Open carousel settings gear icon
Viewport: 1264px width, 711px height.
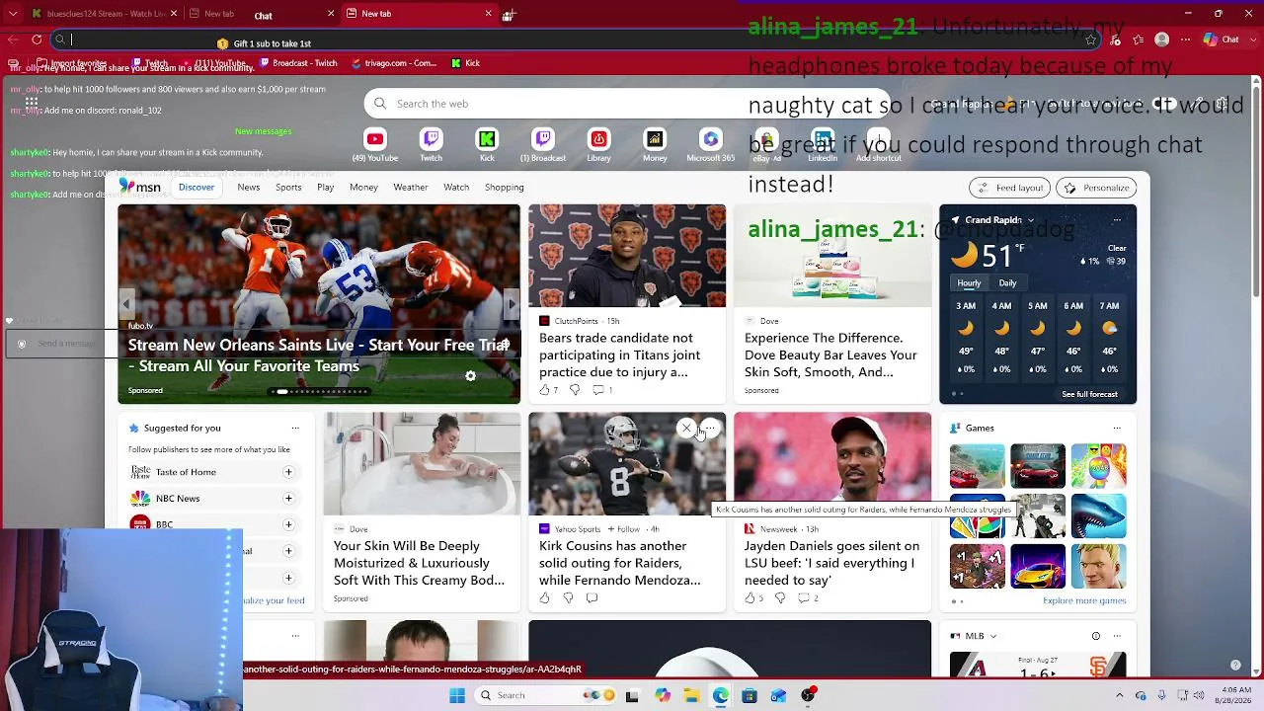click(x=470, y=375)
